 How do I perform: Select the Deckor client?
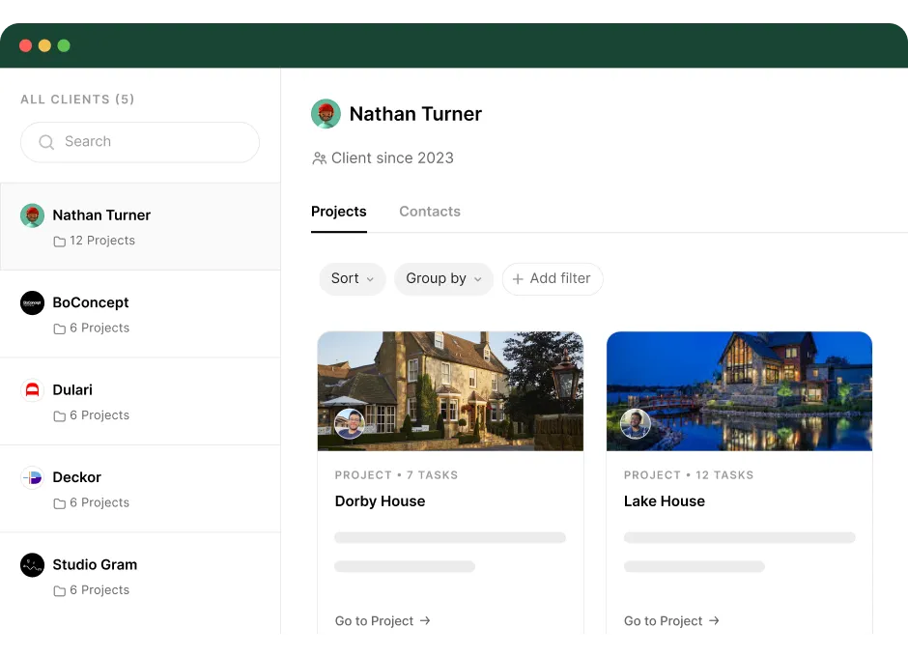coord(140,489)
